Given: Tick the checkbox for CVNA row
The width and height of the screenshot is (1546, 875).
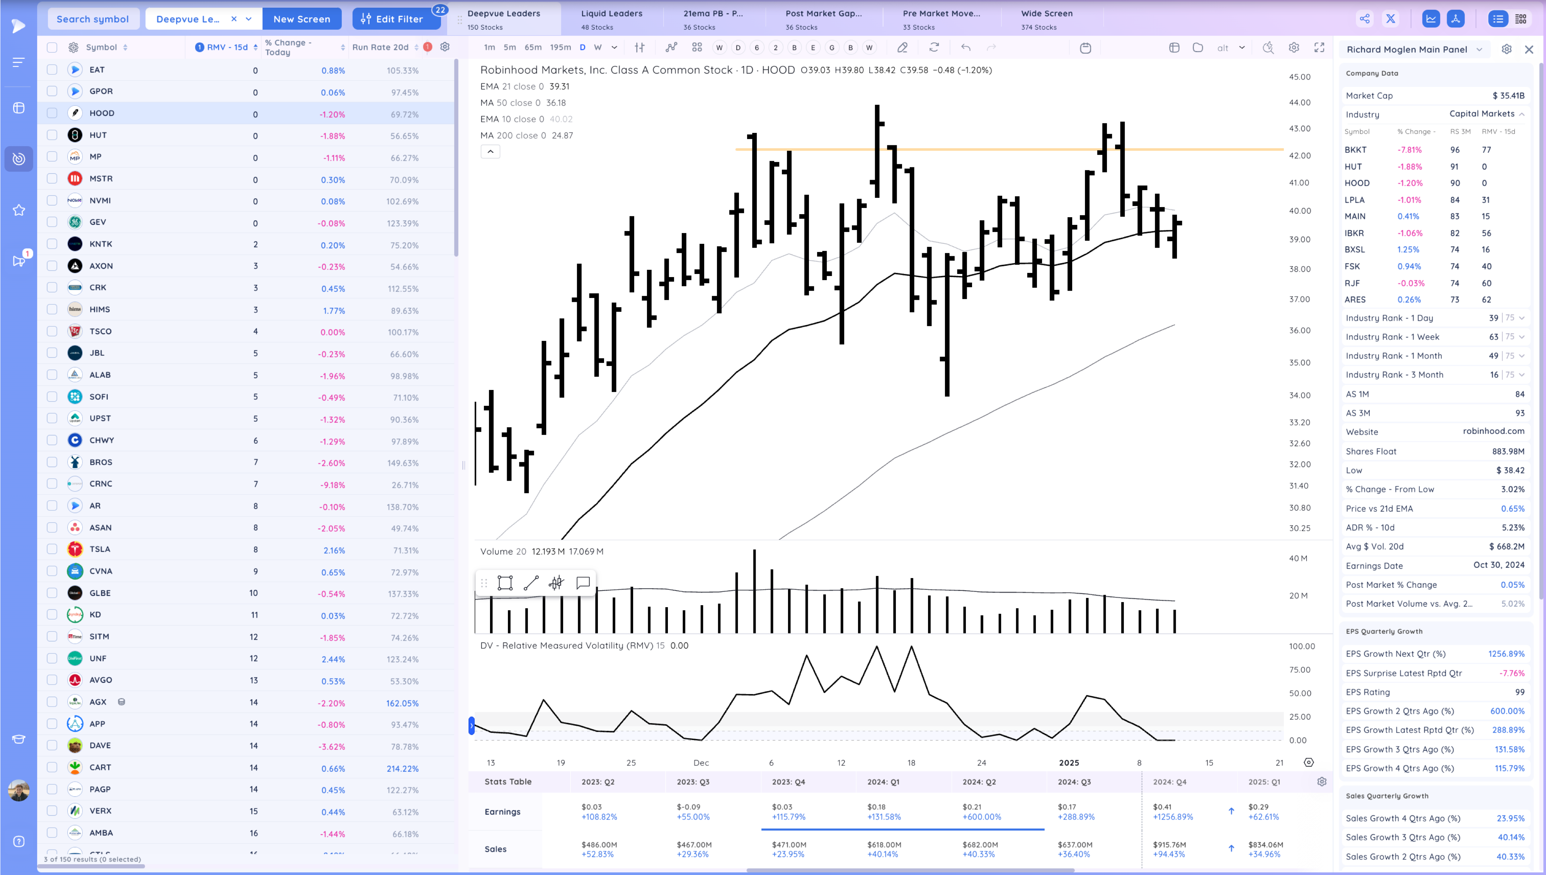Looking at the screenshot, I should pos(52,571).
